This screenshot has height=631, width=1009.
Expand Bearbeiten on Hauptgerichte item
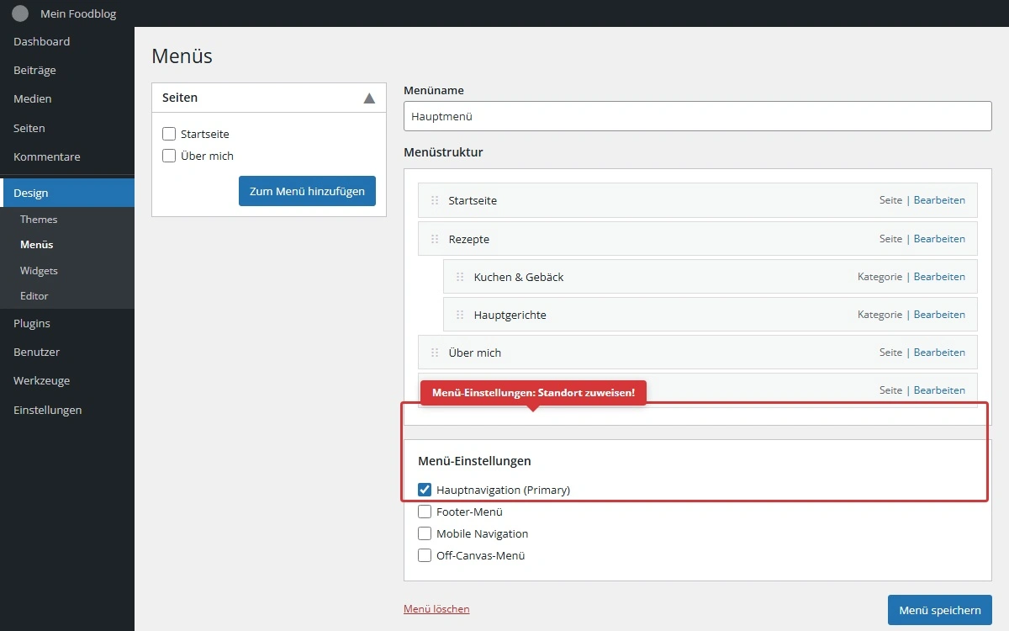click(x=939, y=315)
